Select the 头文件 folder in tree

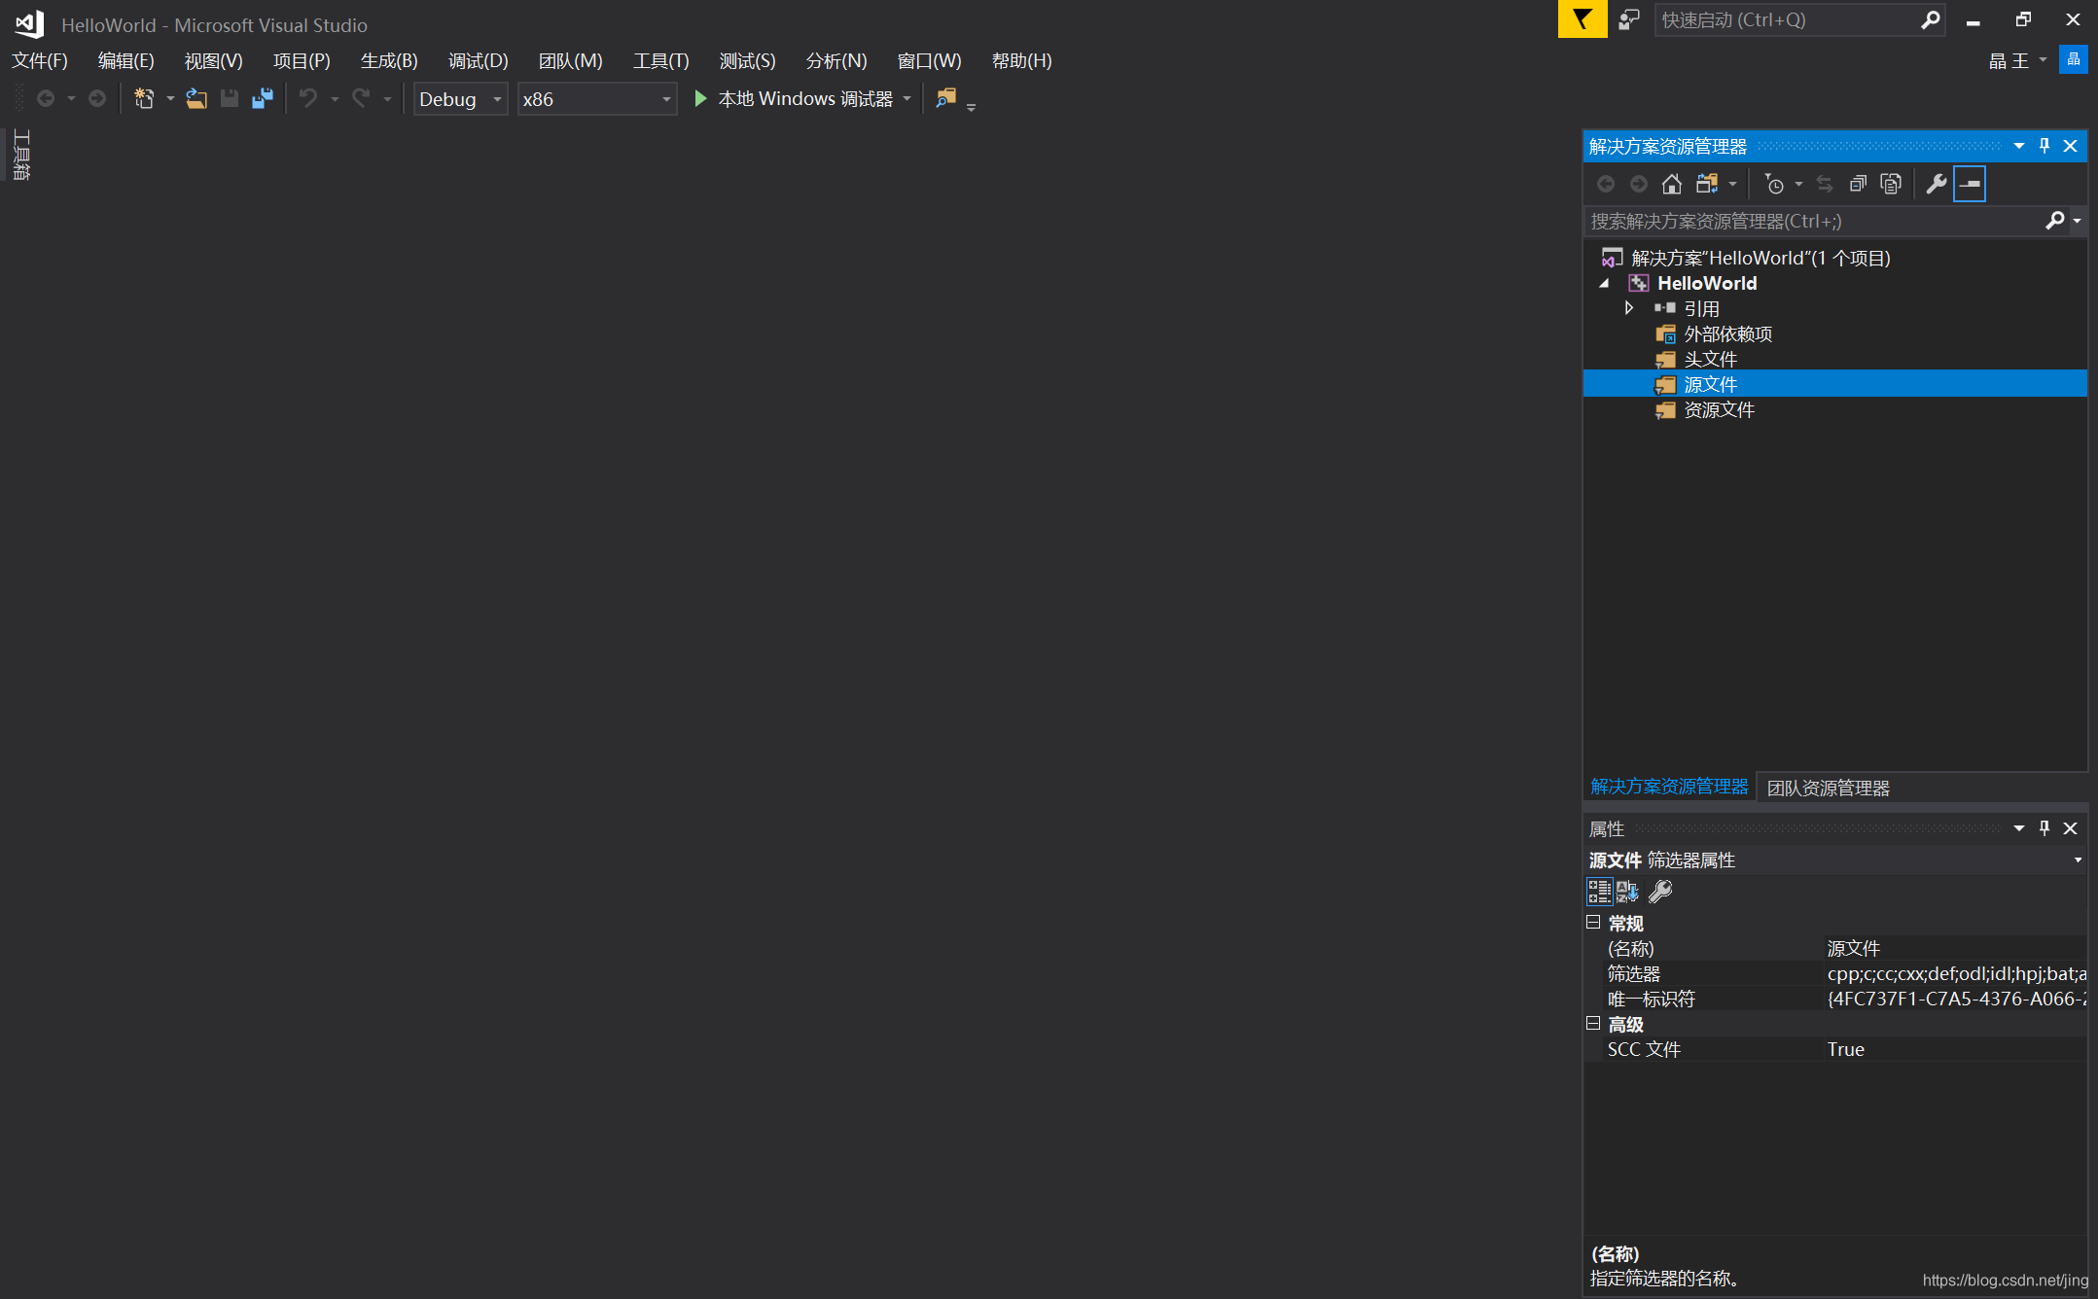pyautogui.click(x=1710, y=359)
